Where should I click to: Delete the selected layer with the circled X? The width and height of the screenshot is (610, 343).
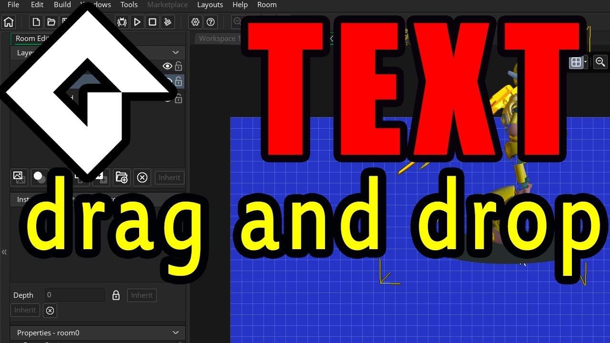142,177
